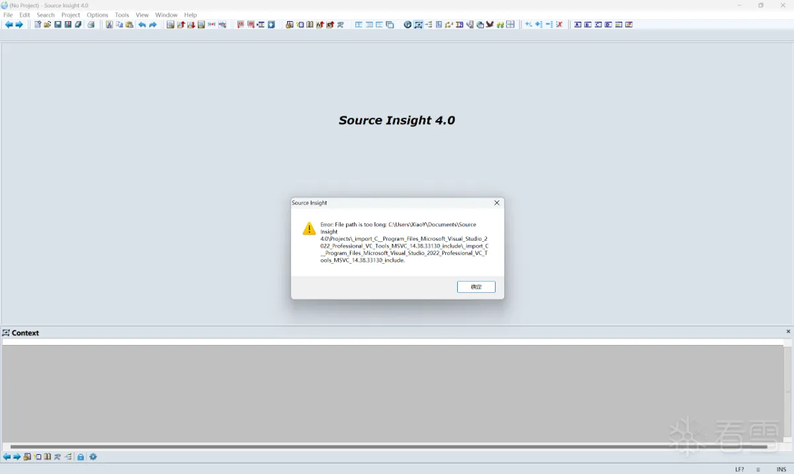This screenshot has width=794, height=474.
Task: Click the cascade windows icon
Action: coord(390,24)
